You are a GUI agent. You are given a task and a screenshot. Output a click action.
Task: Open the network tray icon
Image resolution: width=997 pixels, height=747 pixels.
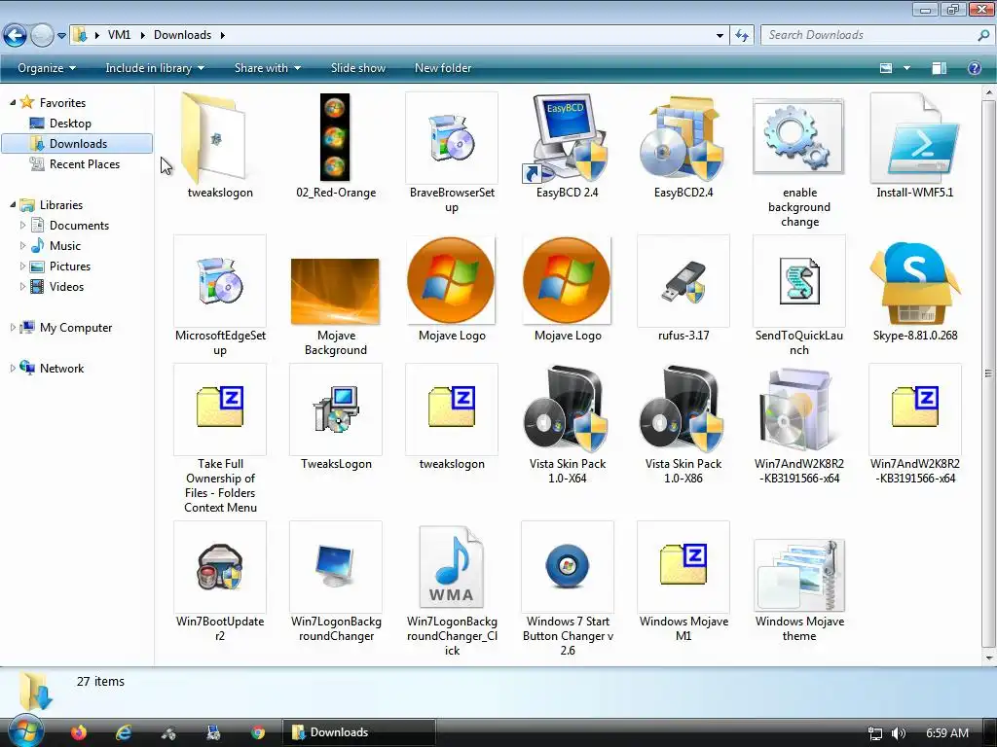pyautogui.click(x=875, y=733)
